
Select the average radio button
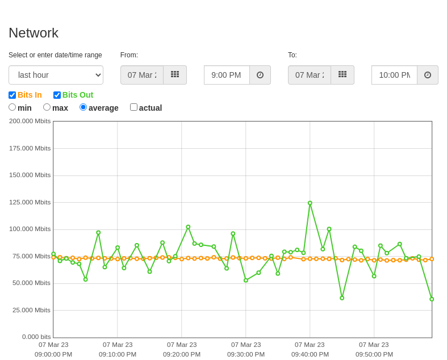coord(83,107)
